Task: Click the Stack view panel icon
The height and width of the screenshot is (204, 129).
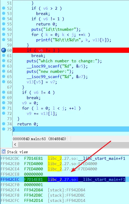Action: pyautogui.click(x=3, y=152)
